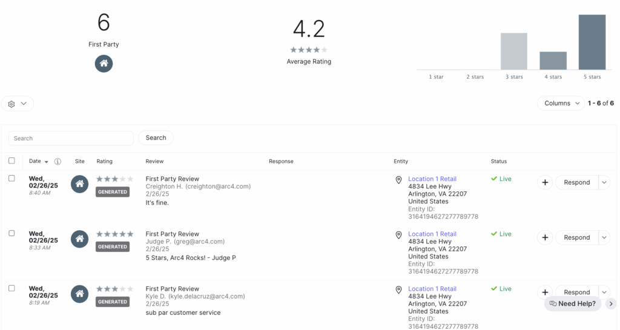Click three-star rating in Kyle D. row
This screenshot has width=620, height=330.
click(x=114, y=289)
